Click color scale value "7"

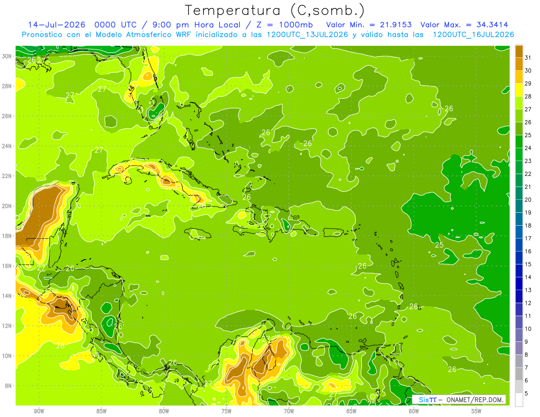[527, 368]
